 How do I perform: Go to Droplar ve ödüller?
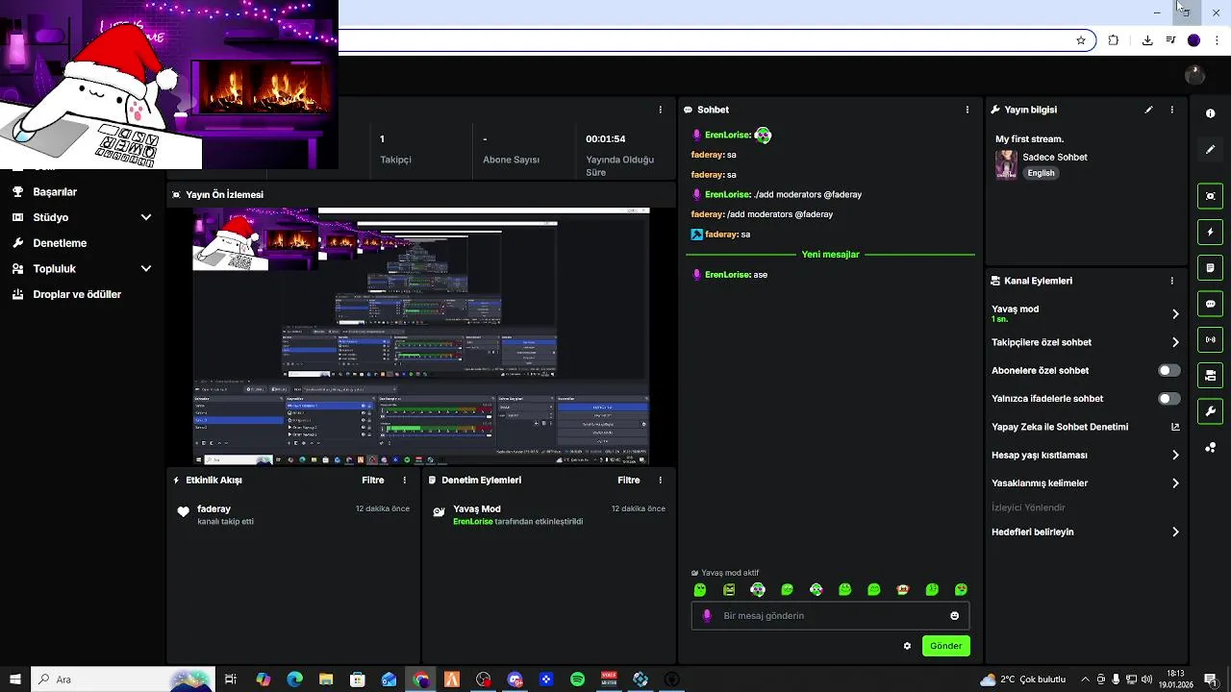click(x=77, y=295)
